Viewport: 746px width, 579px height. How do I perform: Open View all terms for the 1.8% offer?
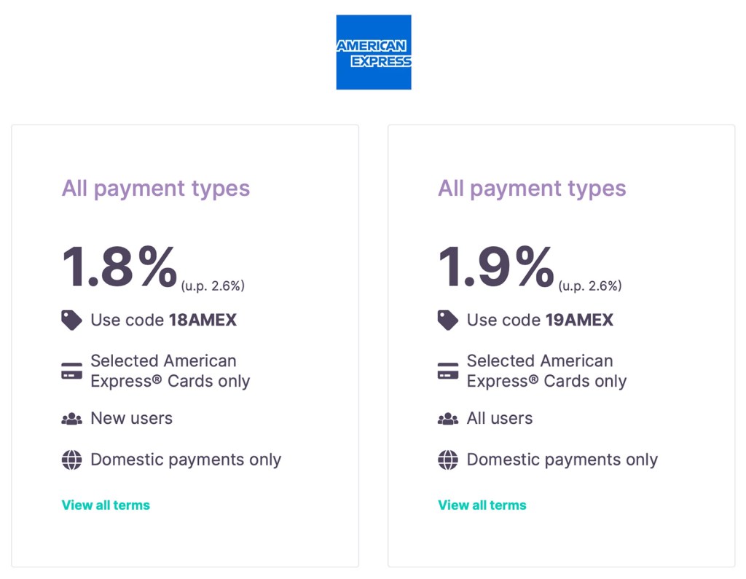point(106,505)
